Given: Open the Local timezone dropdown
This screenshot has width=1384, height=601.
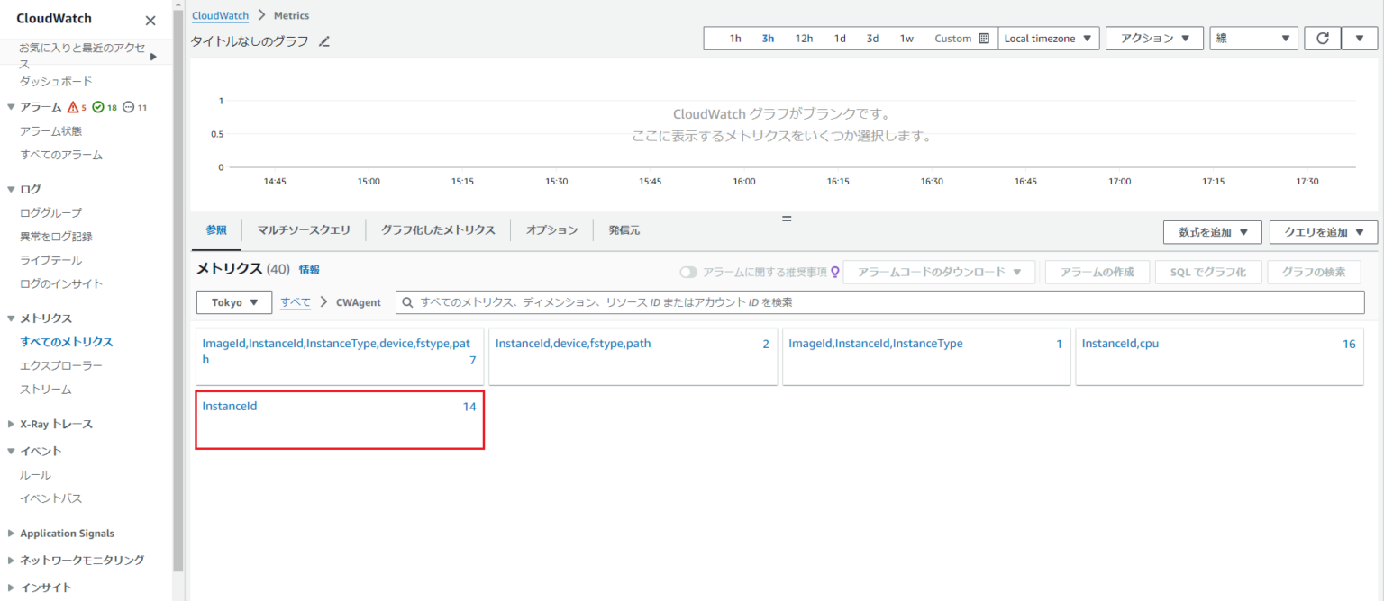Looking at the screenshot, I should point(1048,38).
